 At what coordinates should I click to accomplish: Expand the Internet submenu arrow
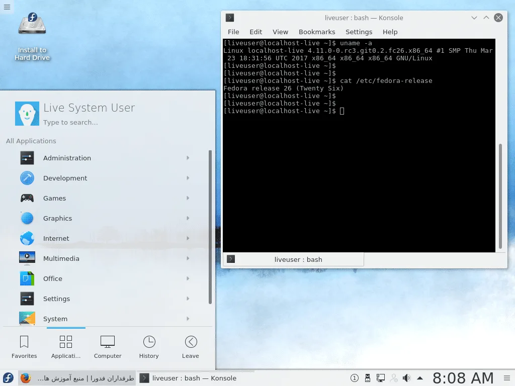188,238
